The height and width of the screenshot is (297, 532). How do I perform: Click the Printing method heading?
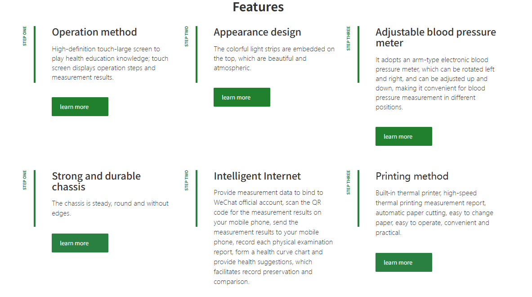coord(412,176)
